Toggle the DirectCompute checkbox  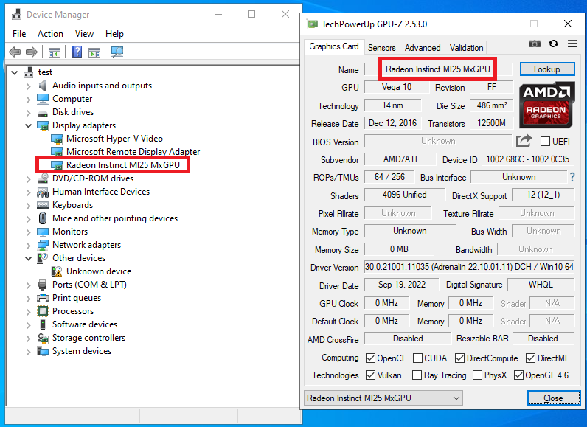tap(459, 358)
